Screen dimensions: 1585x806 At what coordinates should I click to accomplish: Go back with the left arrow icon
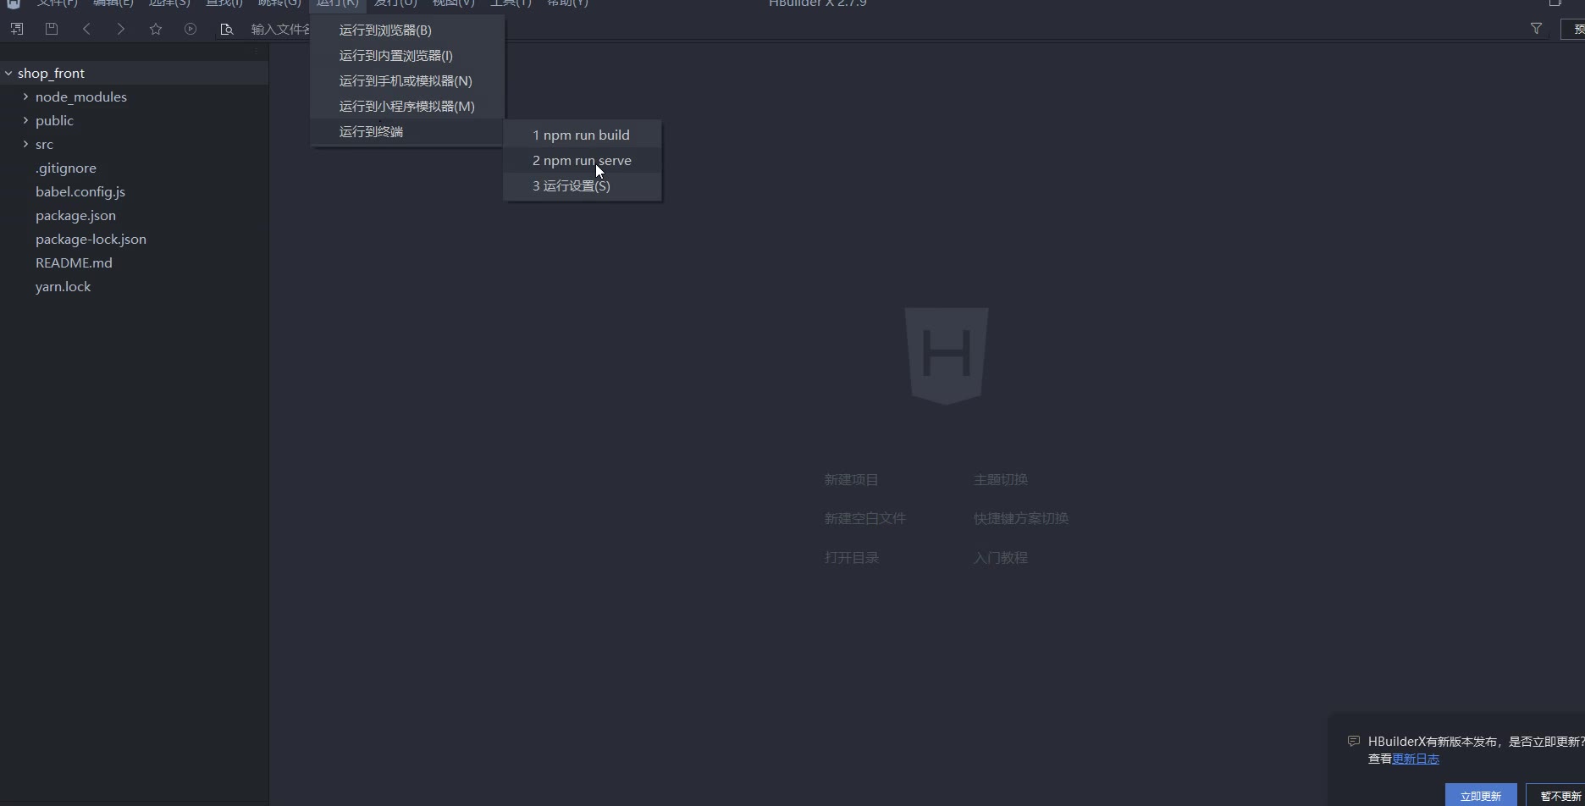pos(86,29)
